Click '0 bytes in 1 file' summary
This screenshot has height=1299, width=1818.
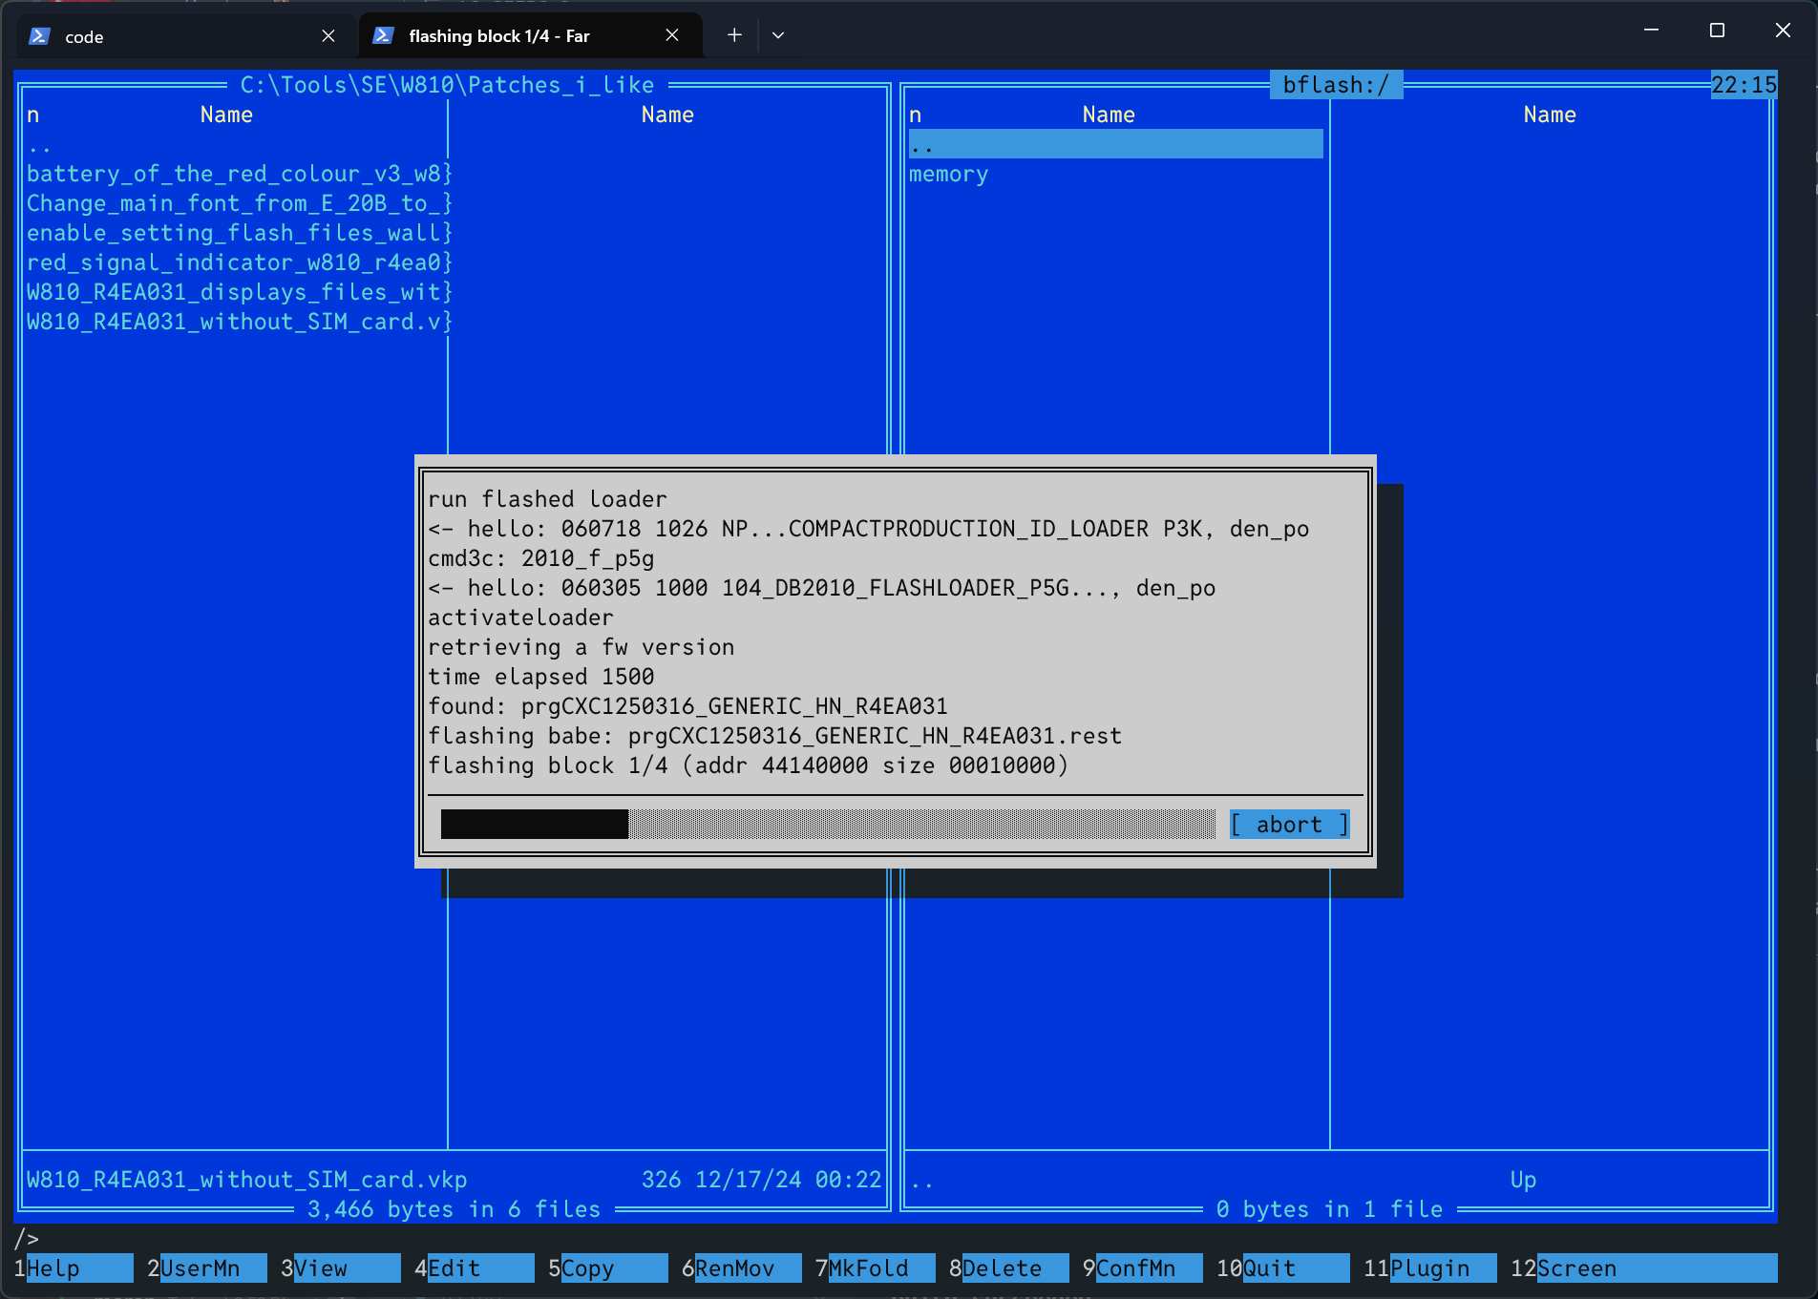pos(1329,1209)
